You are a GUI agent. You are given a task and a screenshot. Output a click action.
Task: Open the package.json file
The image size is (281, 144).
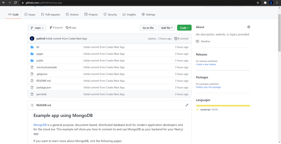click(44, 88)
